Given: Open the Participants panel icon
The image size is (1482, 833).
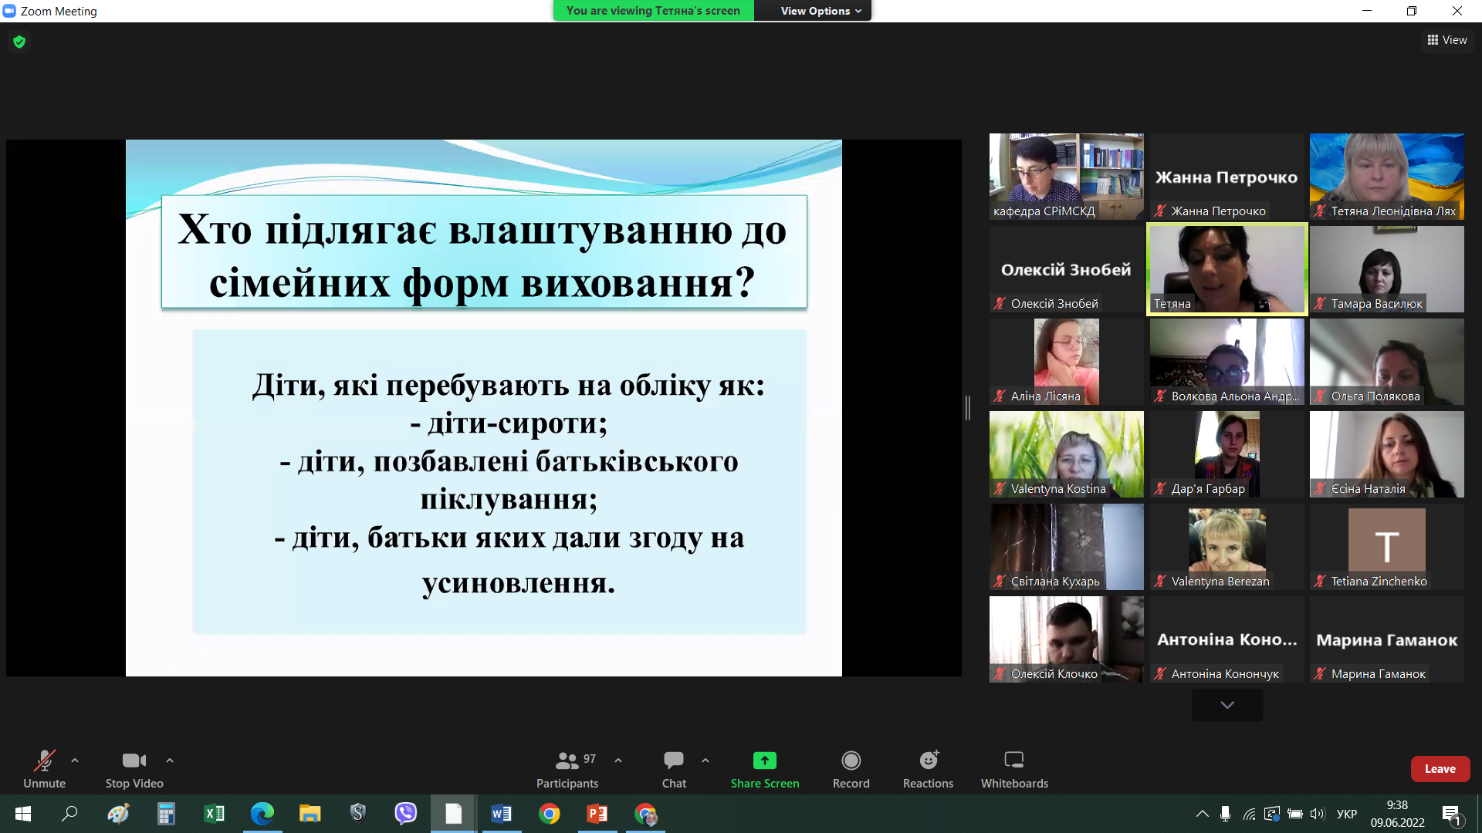Looking at the screenshot, I should [567, 761].
